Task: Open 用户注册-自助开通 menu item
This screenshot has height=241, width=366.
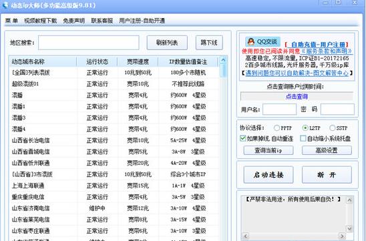Action: [142, 21]
